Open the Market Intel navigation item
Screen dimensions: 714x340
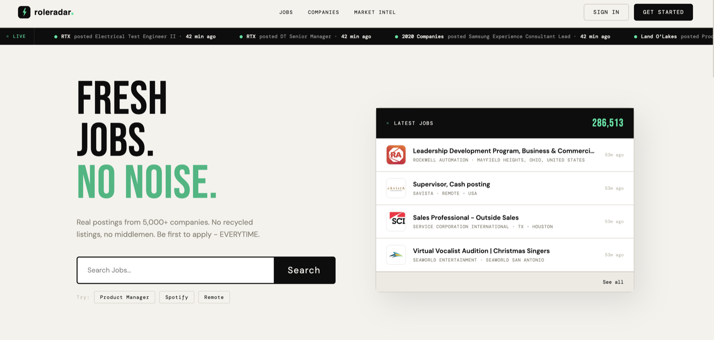375,12
